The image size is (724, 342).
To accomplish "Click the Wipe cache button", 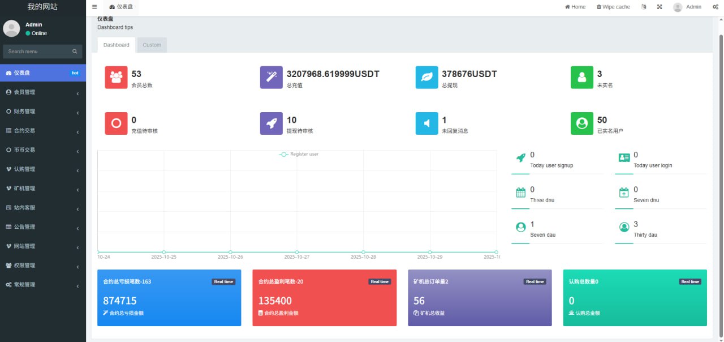I will (613, 7).
